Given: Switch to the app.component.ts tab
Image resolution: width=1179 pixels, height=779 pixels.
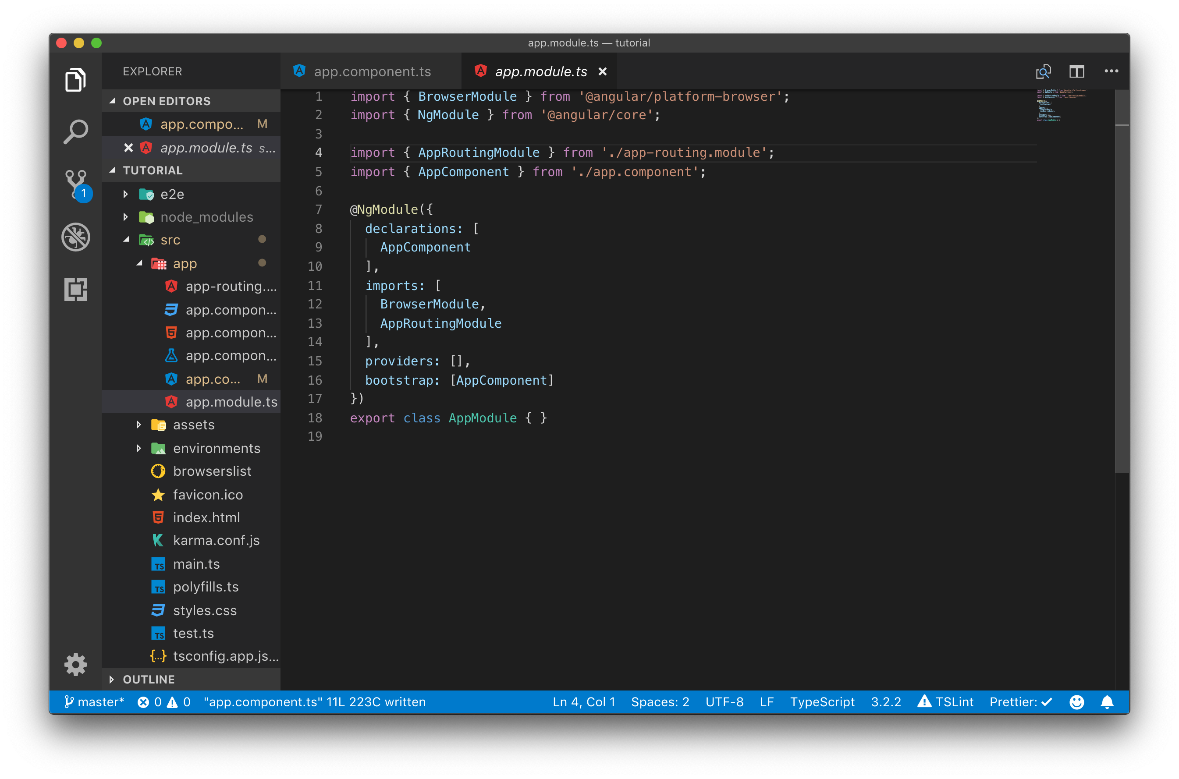Looking at the screenshot, I should point(371,71).
